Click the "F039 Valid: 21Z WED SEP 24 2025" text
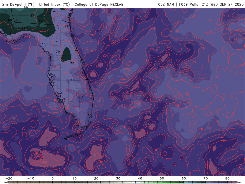 tap(211, 4)
